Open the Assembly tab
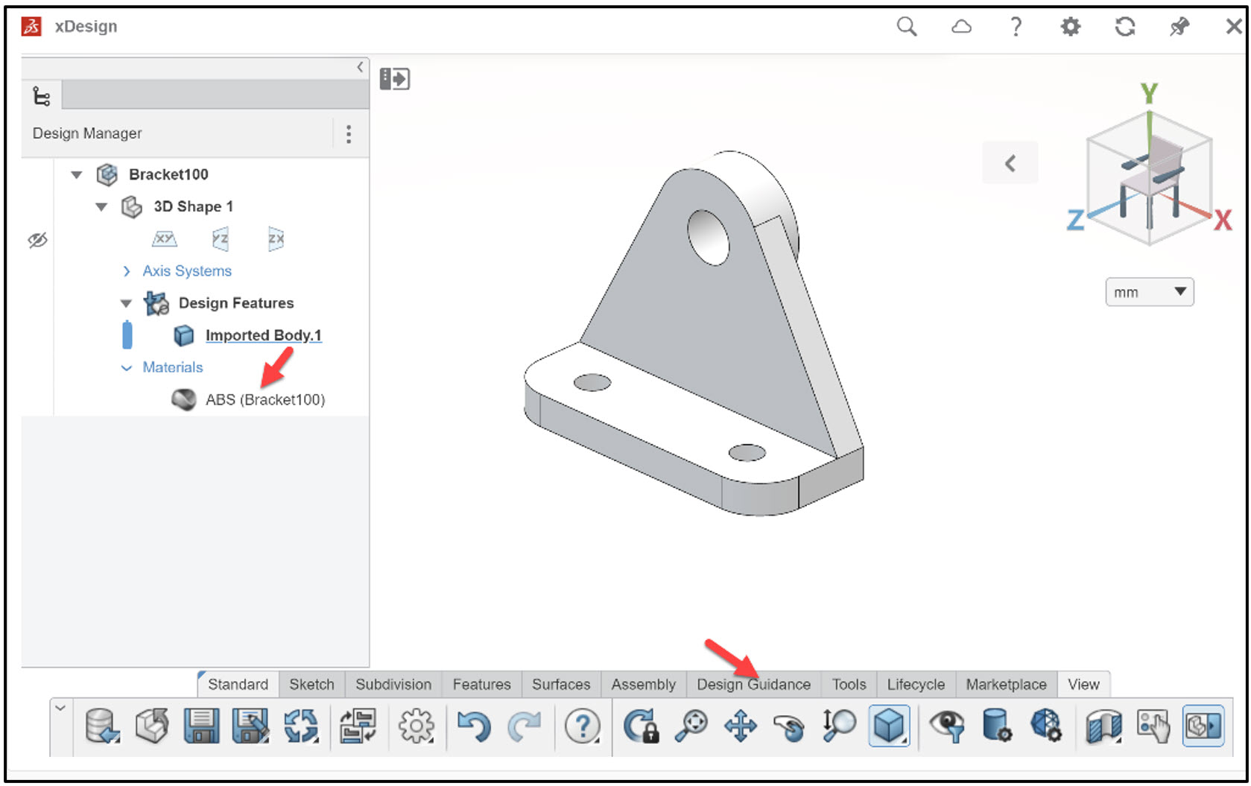 click(x=643, y=683)
